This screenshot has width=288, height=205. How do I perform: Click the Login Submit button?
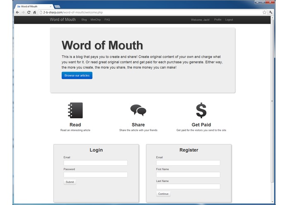[70, 182]
